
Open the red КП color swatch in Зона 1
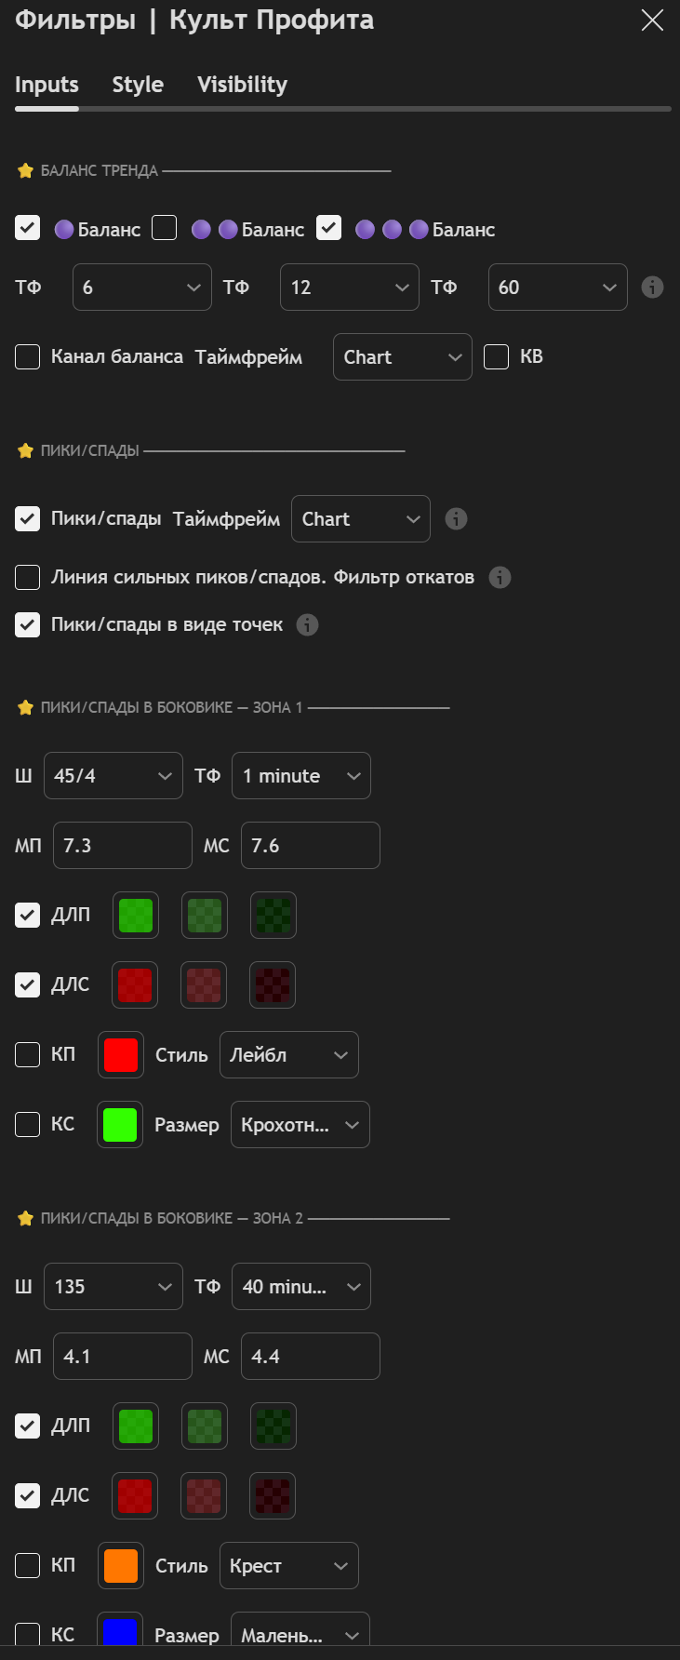[x=121, y=1055]
